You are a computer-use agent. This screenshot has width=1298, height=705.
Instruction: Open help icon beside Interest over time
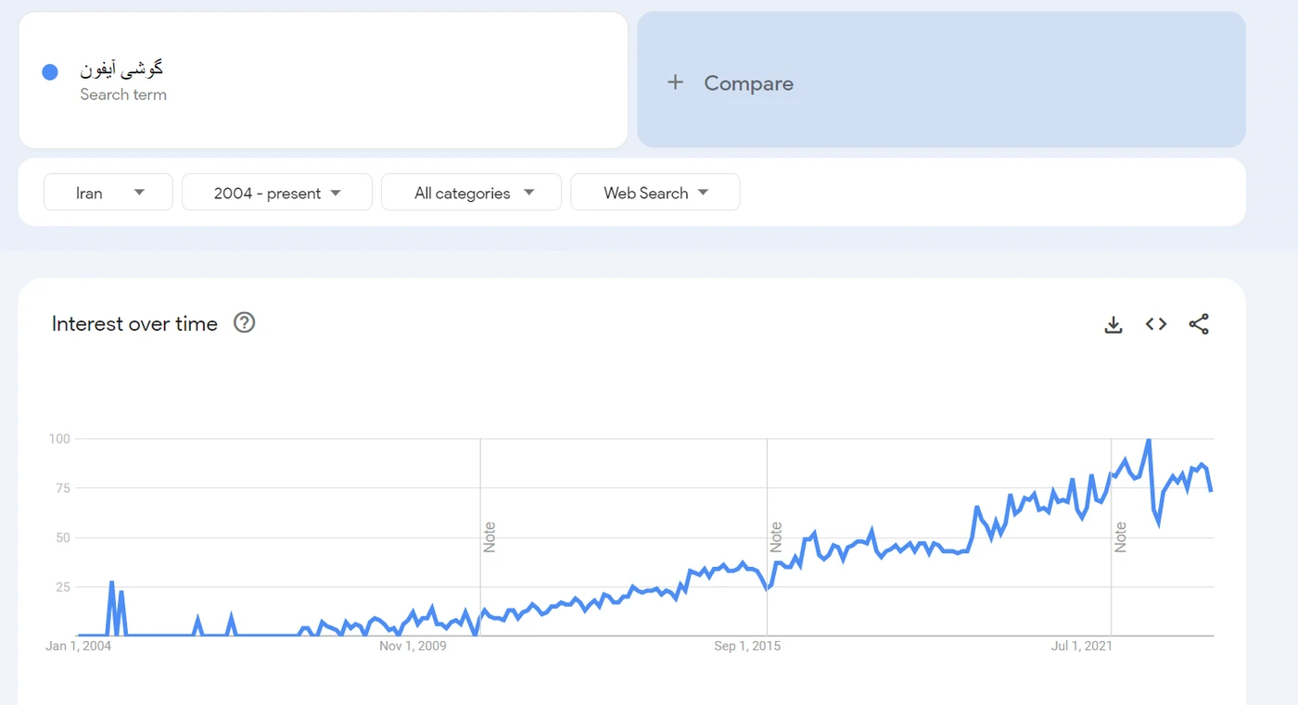244,322
